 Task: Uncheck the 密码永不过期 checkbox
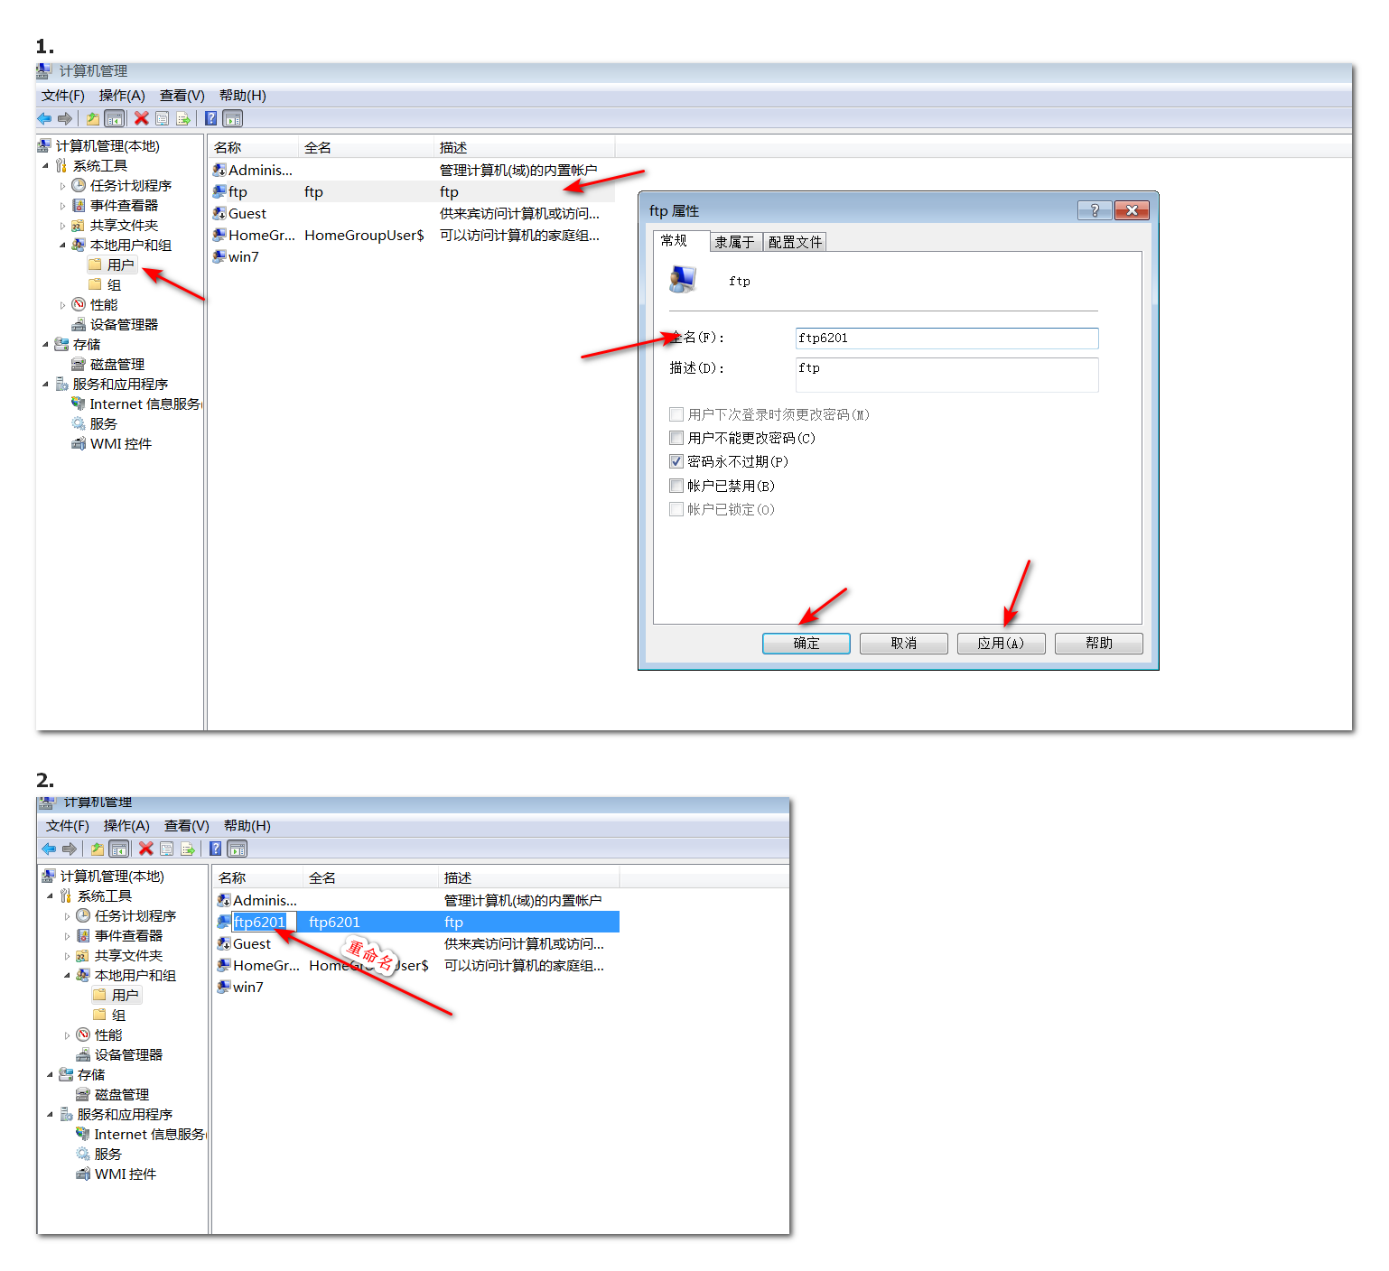tap(676, 461)
